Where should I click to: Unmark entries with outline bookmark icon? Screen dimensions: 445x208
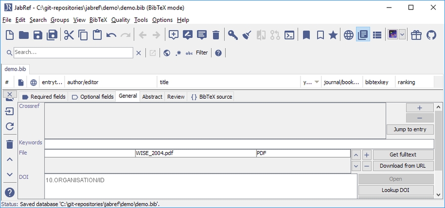click(x=320, y=35)
